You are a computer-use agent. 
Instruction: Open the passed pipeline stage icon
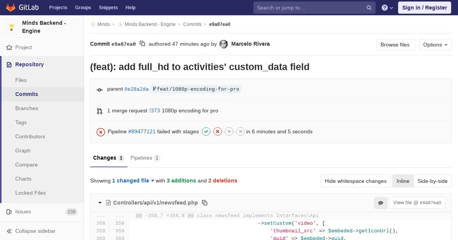[206, 131]
